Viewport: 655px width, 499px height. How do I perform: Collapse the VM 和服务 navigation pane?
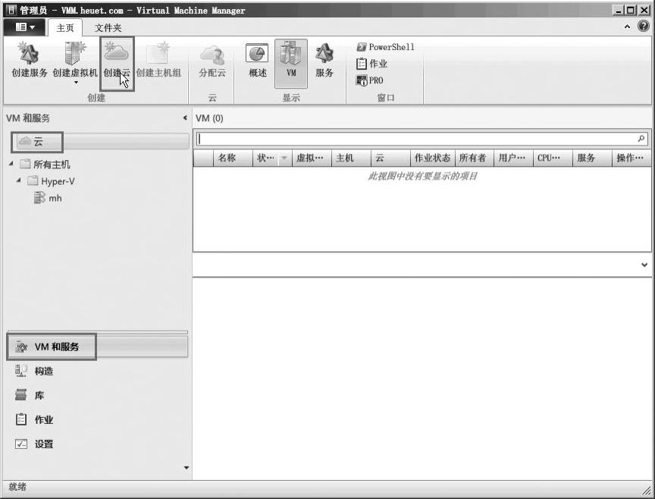[x=185, y=118]
